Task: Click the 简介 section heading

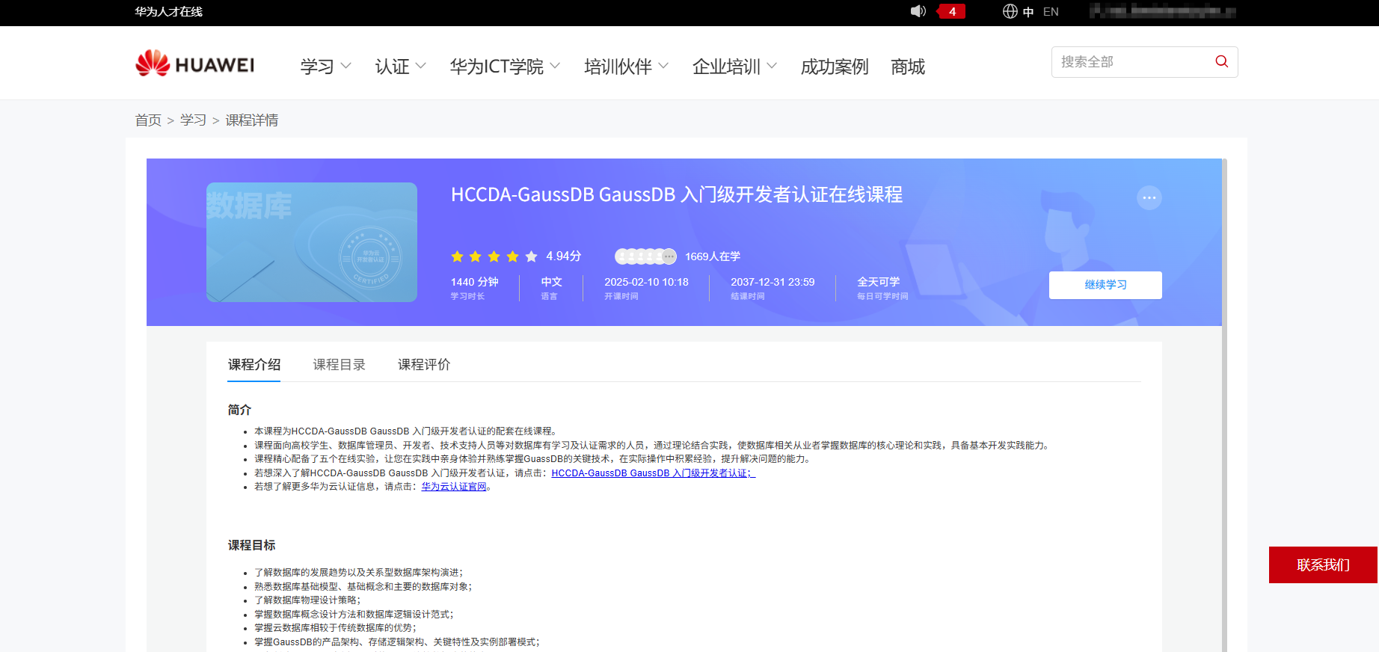Action: (x=239, y=410)
